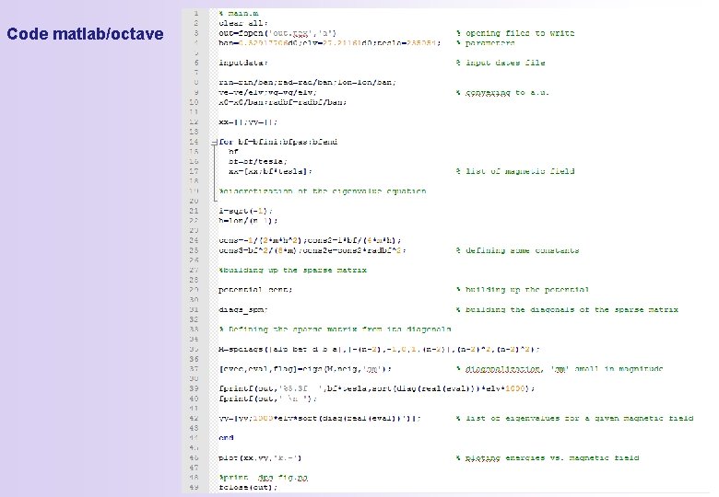Click the 'end' keyword on line 44
719x497 pixels.
coord(226,438)
